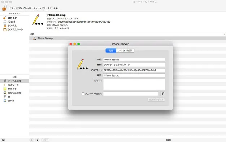The height and width of the screenshot is (142, 226).
Task: Click the iCloud cloud icon in the sidebar
Action: [x=5, y=22]
